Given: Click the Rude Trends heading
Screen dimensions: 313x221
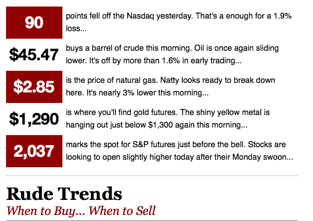Looking at the screenshot, I should (64, 193).
